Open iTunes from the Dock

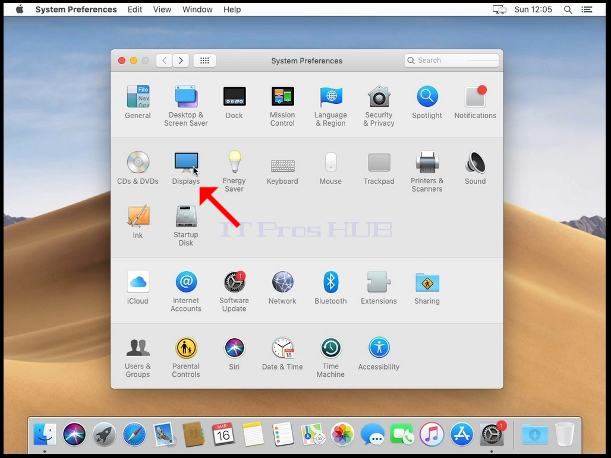pos(432,434)
